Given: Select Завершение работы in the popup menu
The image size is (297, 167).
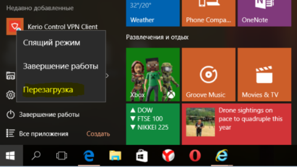Looking at the screenshot, I should tap(61, 66).
